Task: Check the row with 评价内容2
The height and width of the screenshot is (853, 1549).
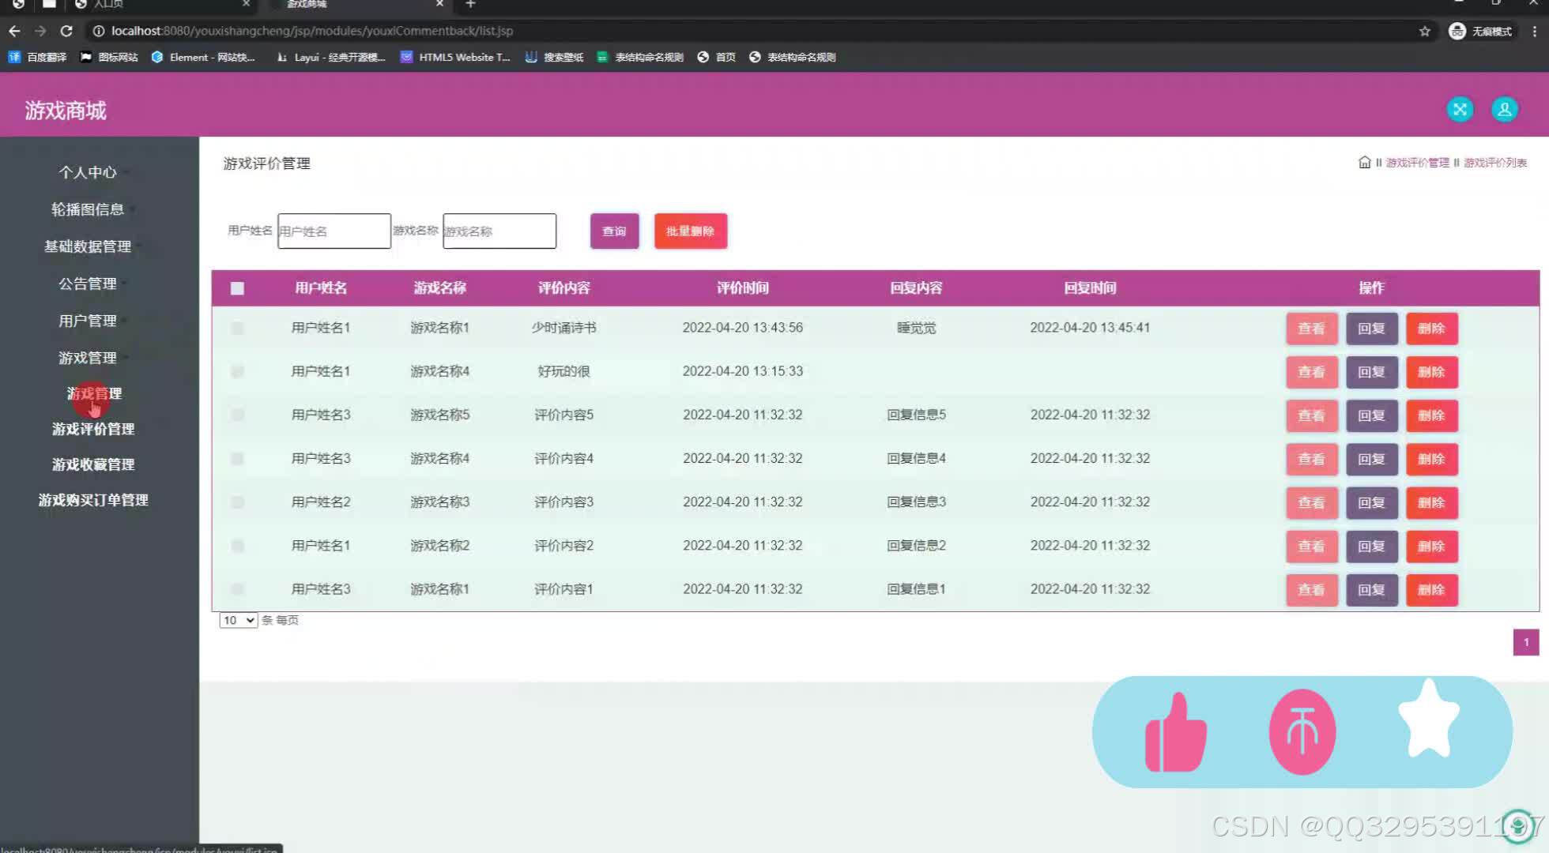Action: tap(237, 546)
